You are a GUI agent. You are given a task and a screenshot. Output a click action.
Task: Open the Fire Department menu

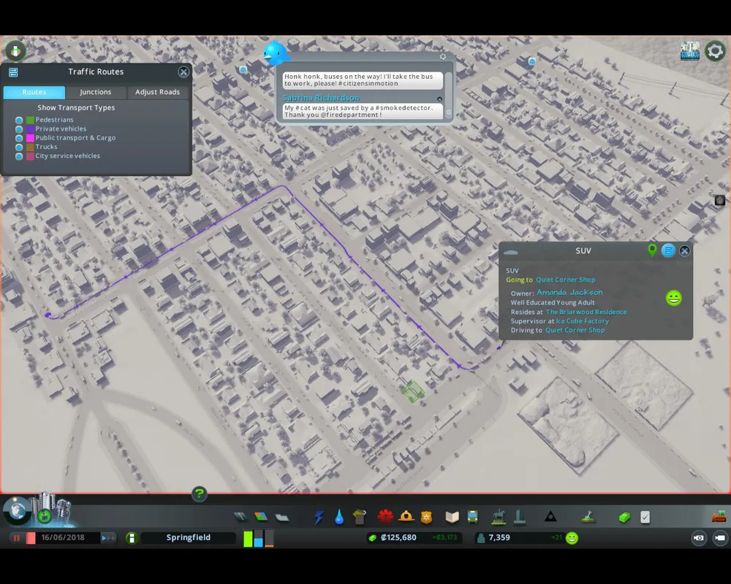click(x=406, y=517)
